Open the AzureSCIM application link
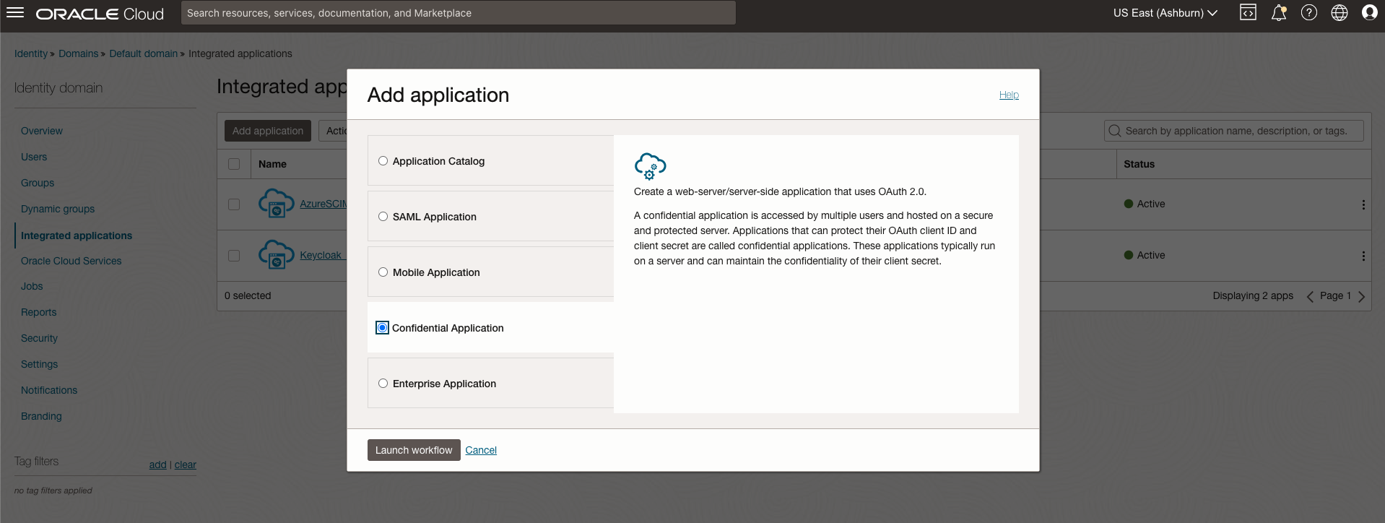 [324, 204]
